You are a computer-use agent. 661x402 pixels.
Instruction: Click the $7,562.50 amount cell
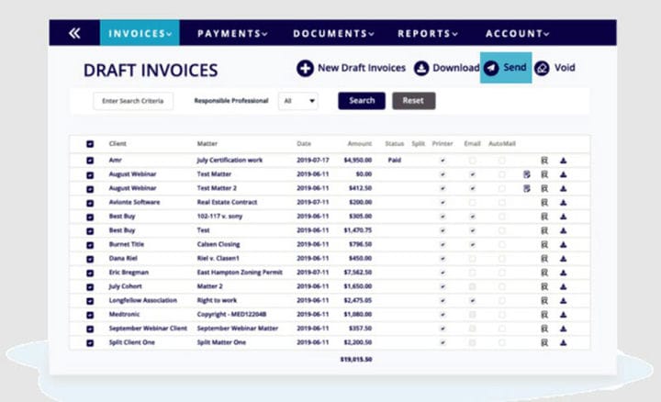pyautogui.click(x=358, y=273)
